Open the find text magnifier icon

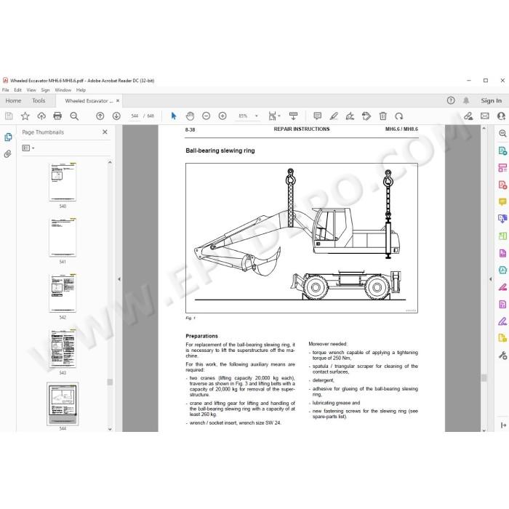coord(74,116)
